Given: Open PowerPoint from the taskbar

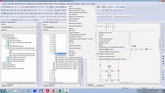Looking at the screenshot, I should pos(54,91).
